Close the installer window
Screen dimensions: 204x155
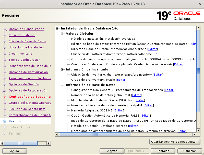[199, 4]
